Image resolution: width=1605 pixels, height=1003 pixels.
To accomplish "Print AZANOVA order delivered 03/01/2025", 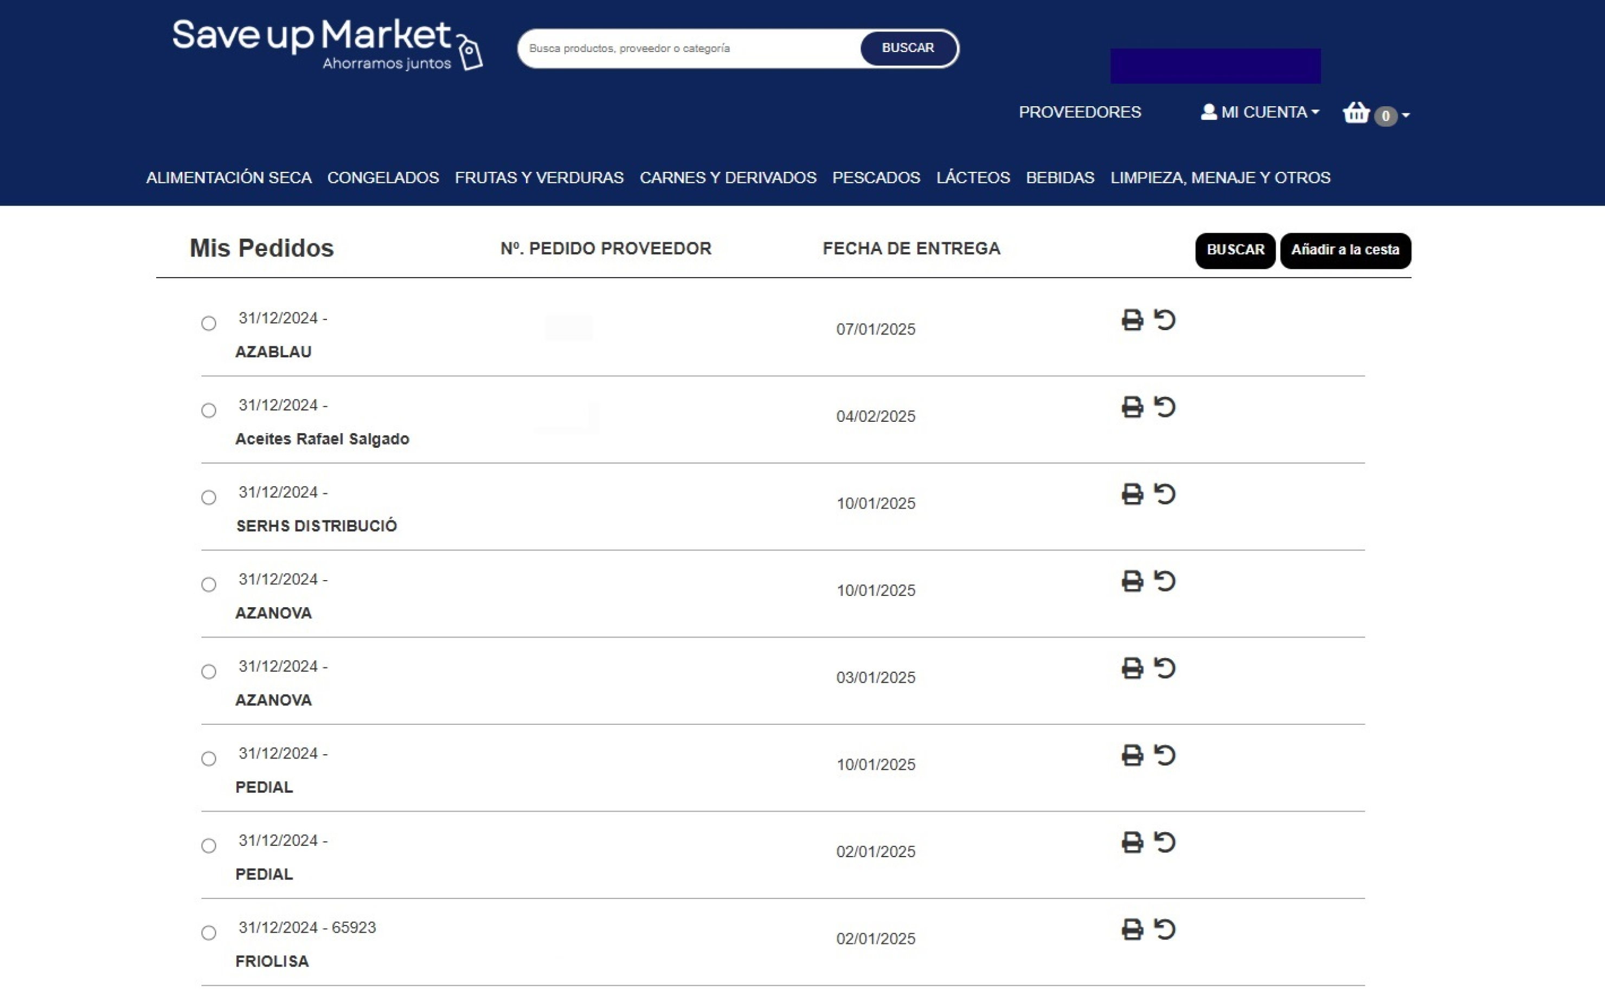I will [1132, 668].
